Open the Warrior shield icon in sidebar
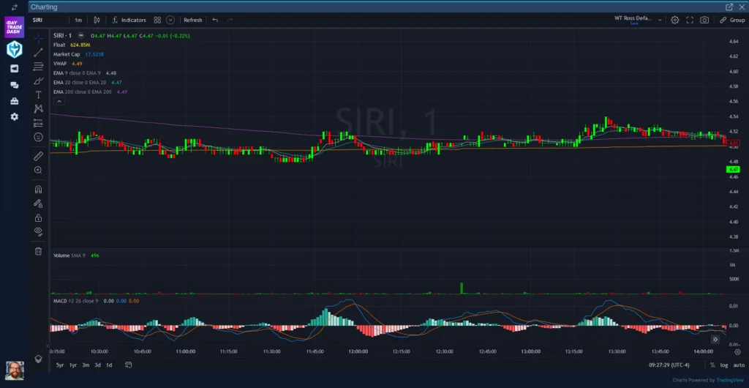The width and height of the screenshot is (749, 388). [15, 50]
